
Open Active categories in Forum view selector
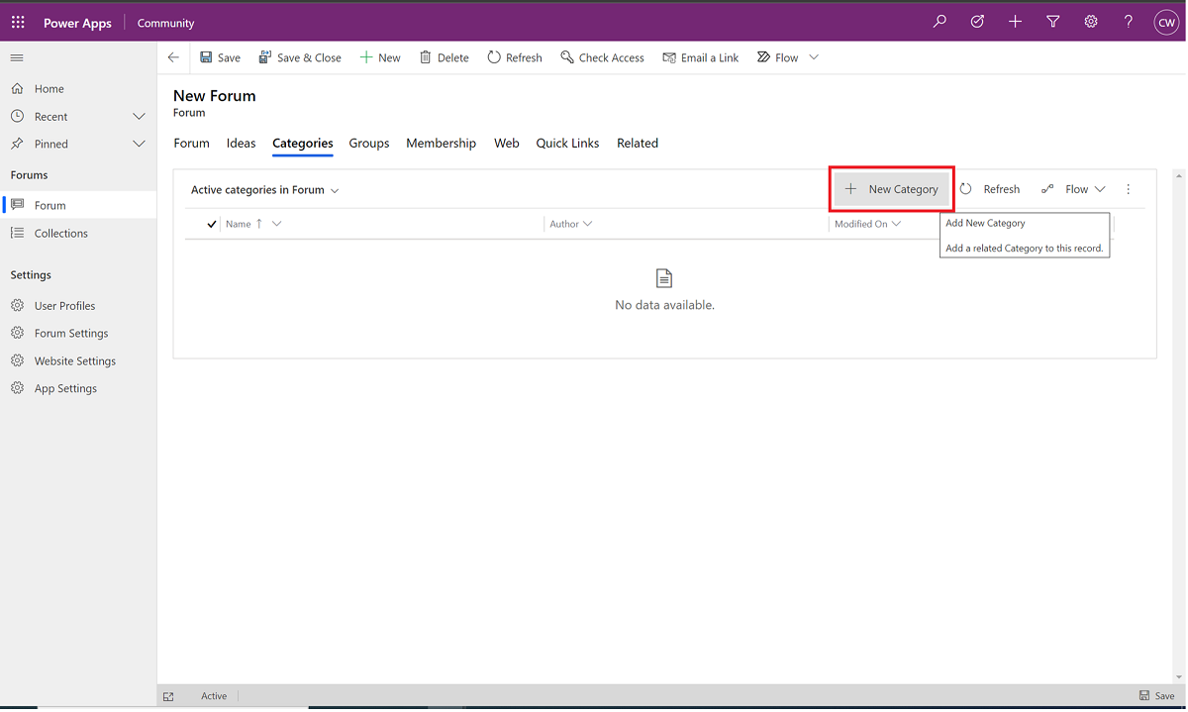264,189
